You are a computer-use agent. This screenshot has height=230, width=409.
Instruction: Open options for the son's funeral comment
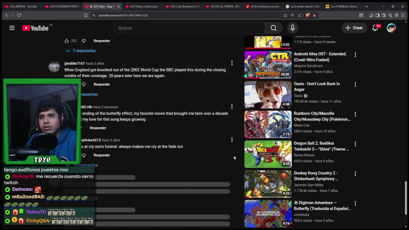(x=232, y=140)
